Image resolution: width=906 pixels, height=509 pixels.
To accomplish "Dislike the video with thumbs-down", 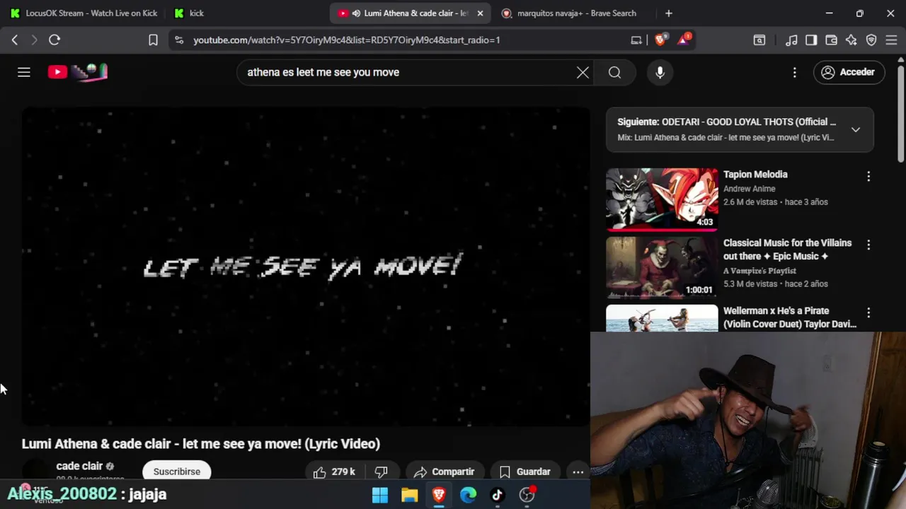I will pos(382,472).
